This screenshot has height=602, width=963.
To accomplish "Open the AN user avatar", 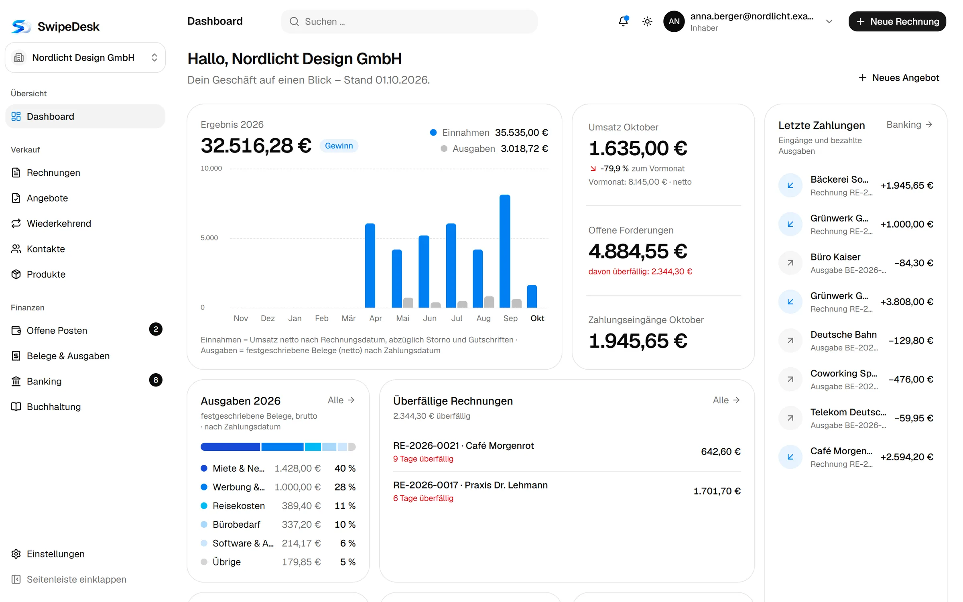I will (674, 21).
